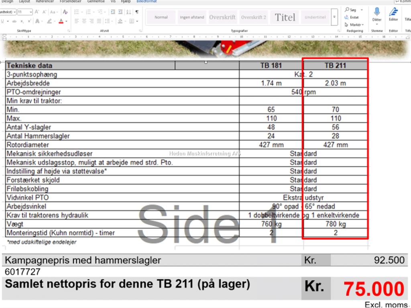Open the font size dropdown

31,12
